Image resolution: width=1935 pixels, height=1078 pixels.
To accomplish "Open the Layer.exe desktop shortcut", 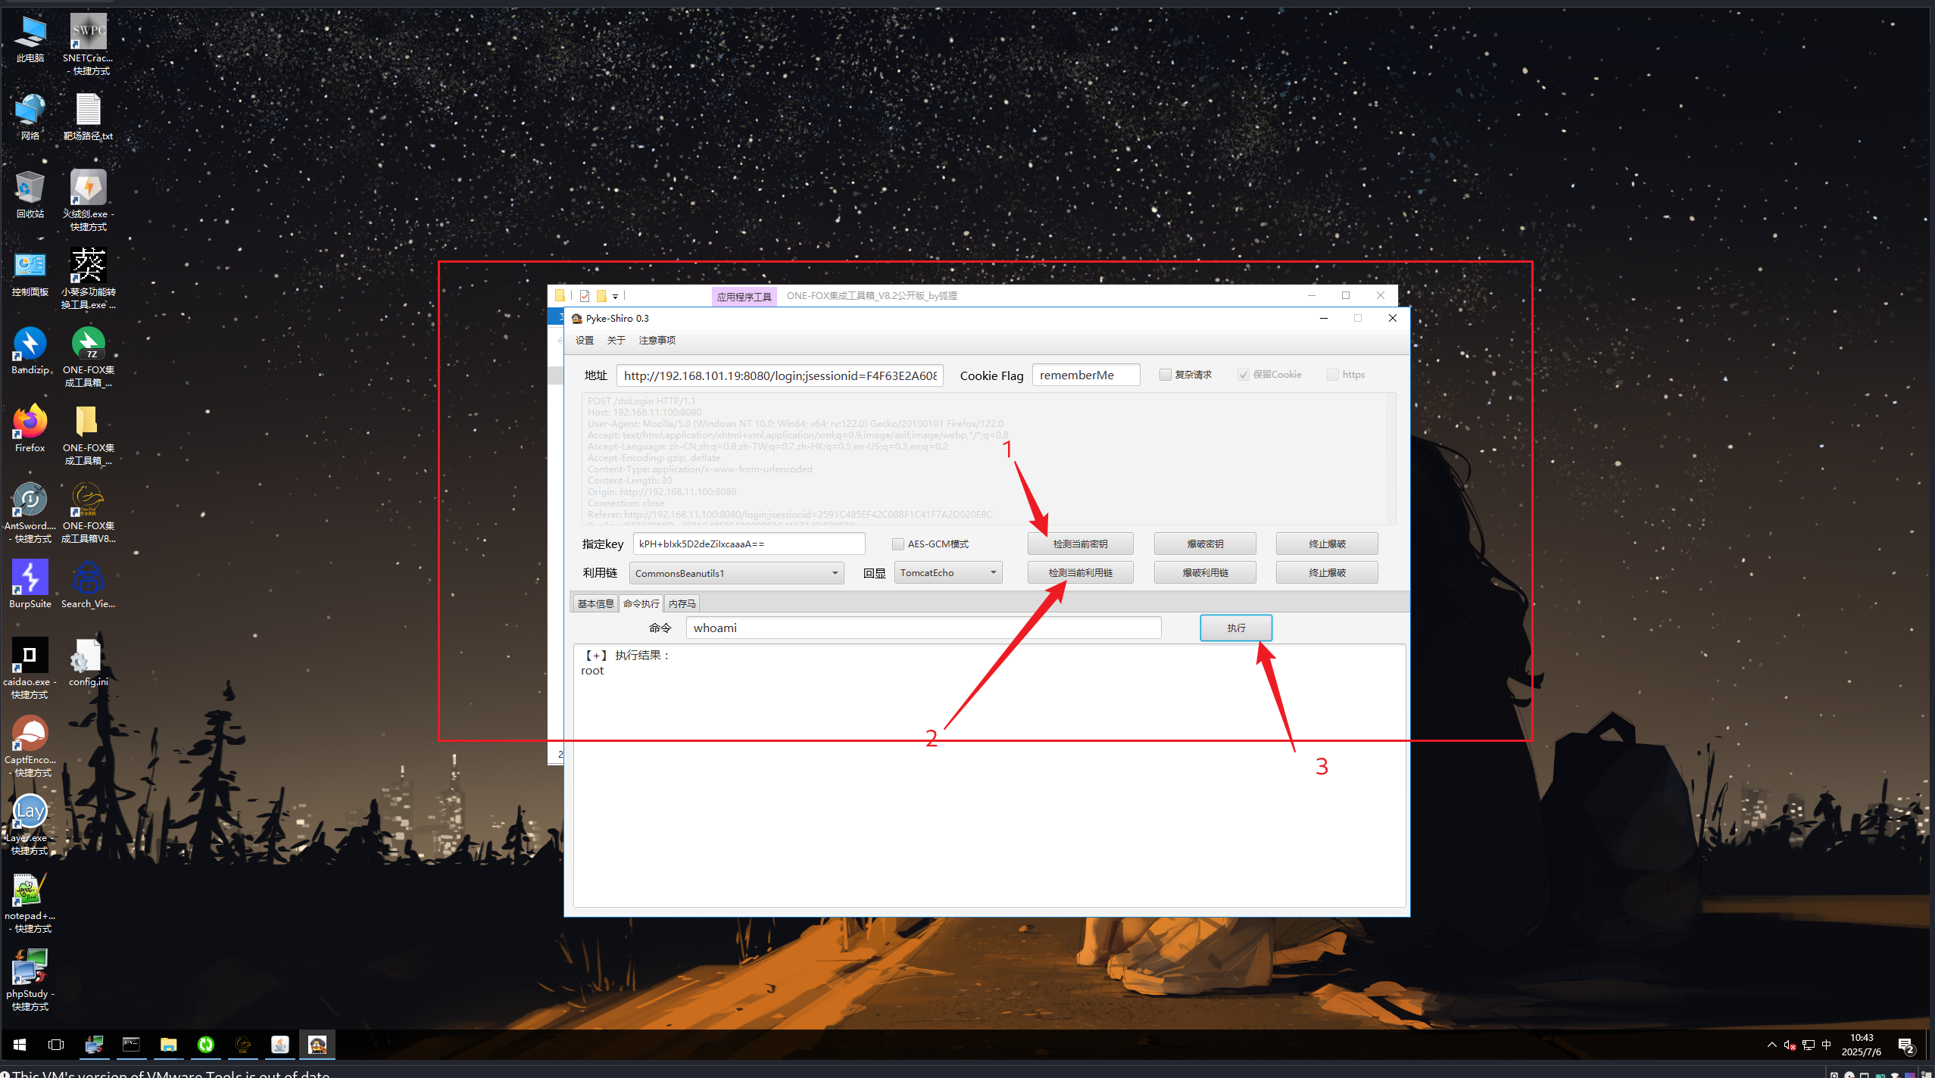I will coord(30,812).
